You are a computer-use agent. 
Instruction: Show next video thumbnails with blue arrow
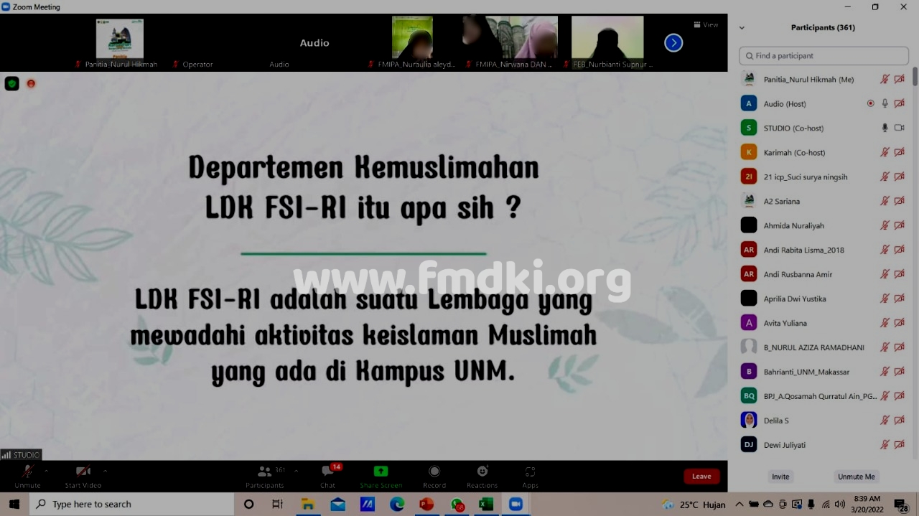[673, 43]
